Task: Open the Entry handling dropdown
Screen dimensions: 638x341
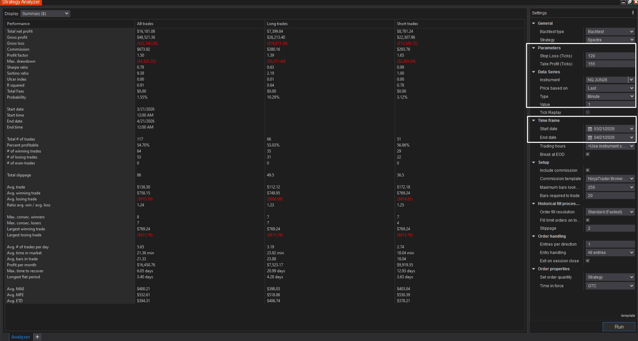Action: [610, 252]
